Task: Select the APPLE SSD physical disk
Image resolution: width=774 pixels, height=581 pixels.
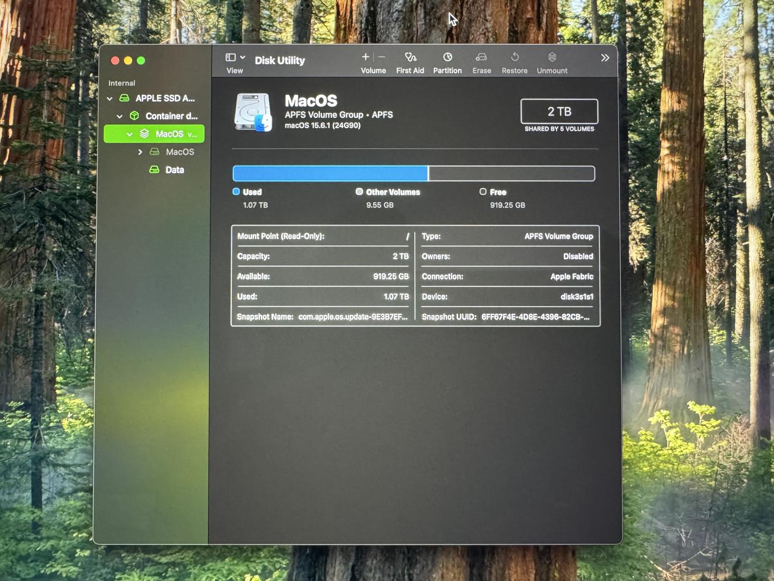Action: 156,98
